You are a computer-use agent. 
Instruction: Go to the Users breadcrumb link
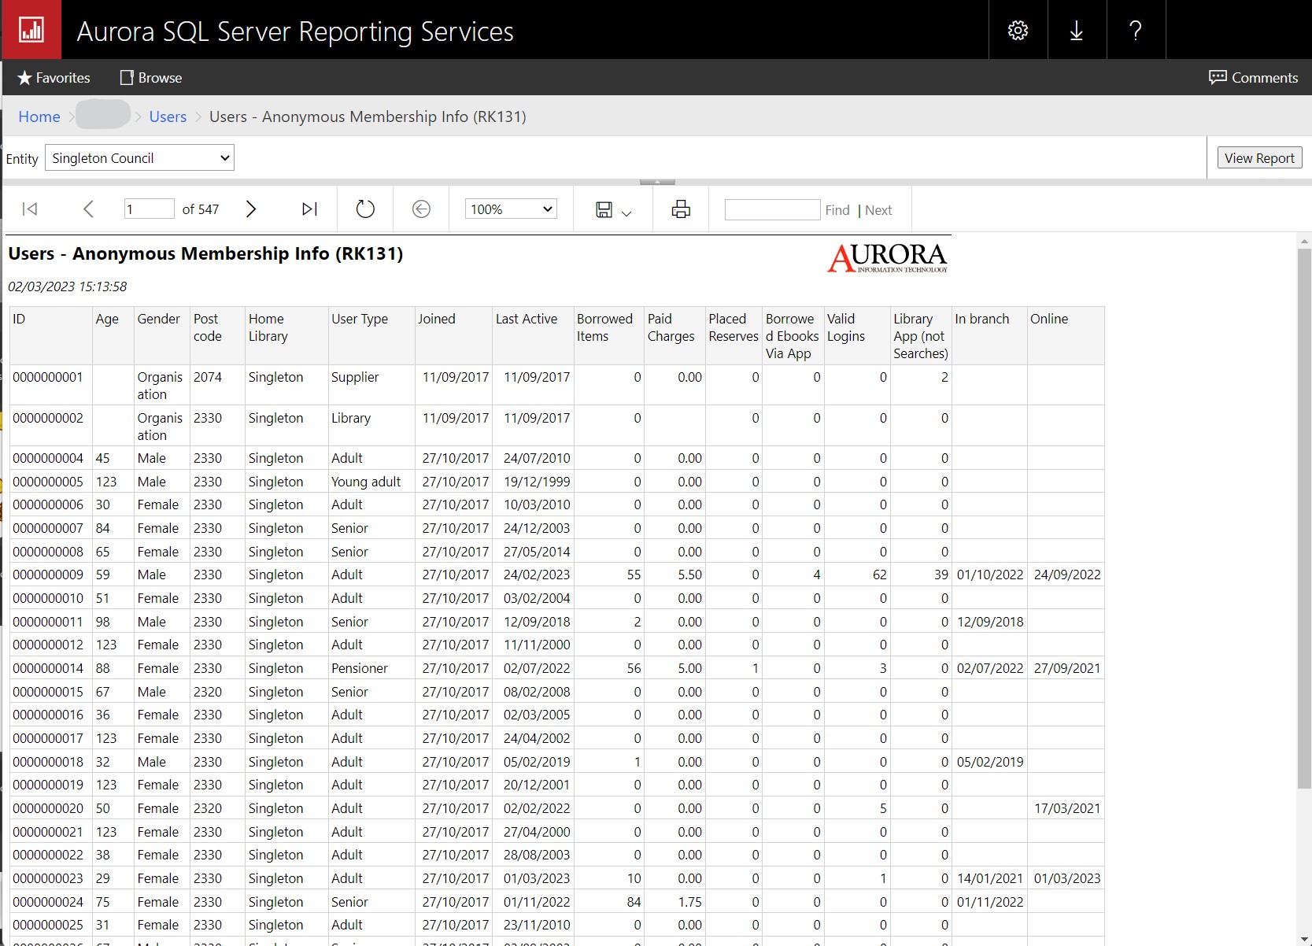[x=168, y=116]
